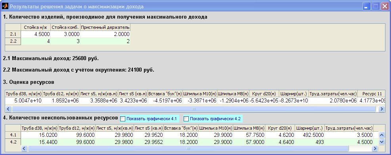Select column header 'Стойка н/ж'
This screenshot has width=391, height=155.
pos(36,27)
